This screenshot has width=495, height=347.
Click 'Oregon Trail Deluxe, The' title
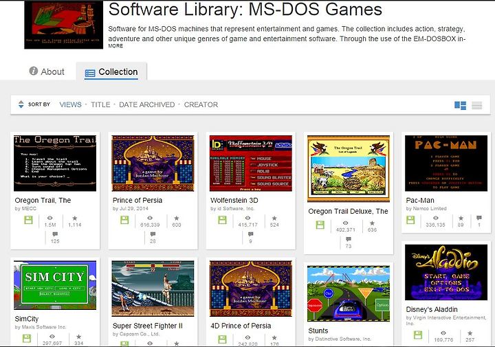click(x=348, y=212)
